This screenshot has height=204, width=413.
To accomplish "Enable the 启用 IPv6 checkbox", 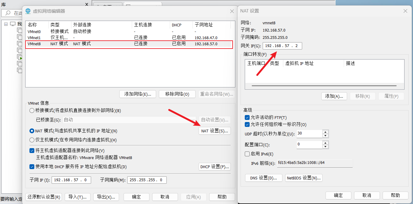I will (247, 154).
